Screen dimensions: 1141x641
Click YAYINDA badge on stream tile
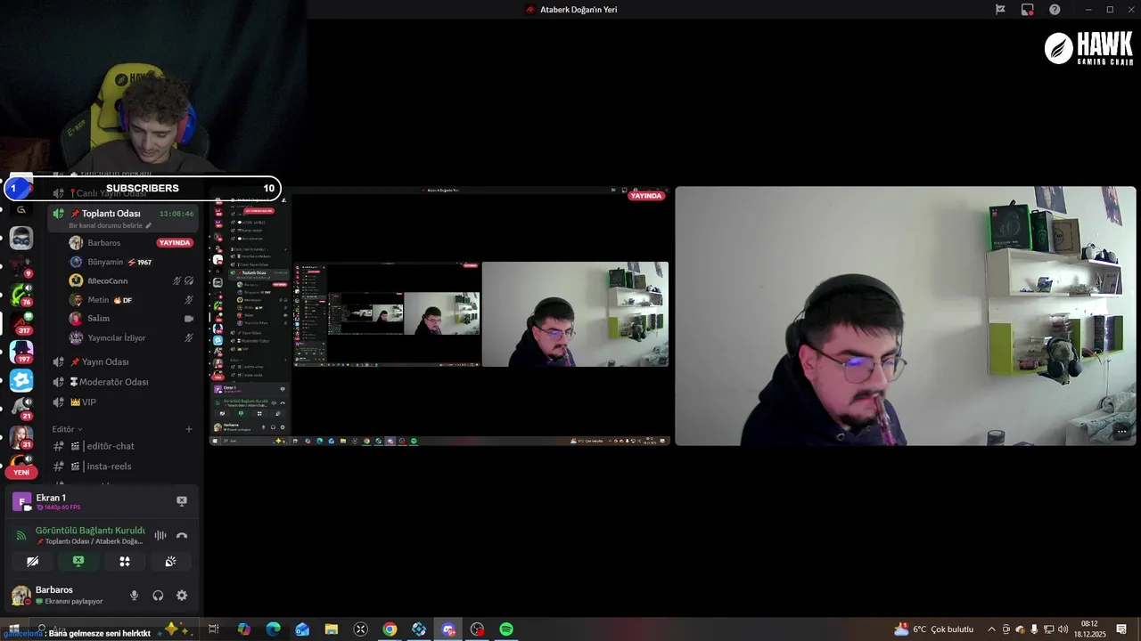646,196
